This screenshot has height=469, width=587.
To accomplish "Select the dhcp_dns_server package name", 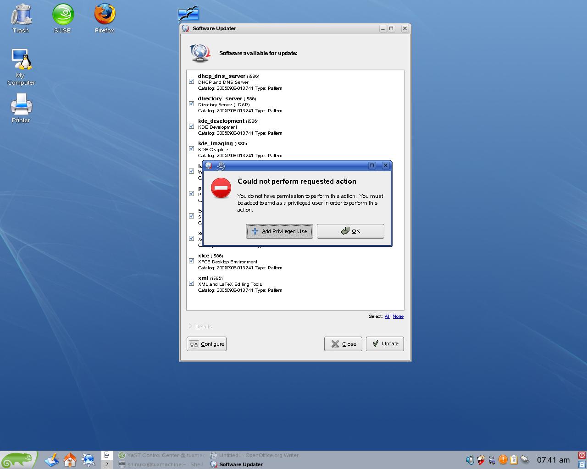I will [222, 76].
